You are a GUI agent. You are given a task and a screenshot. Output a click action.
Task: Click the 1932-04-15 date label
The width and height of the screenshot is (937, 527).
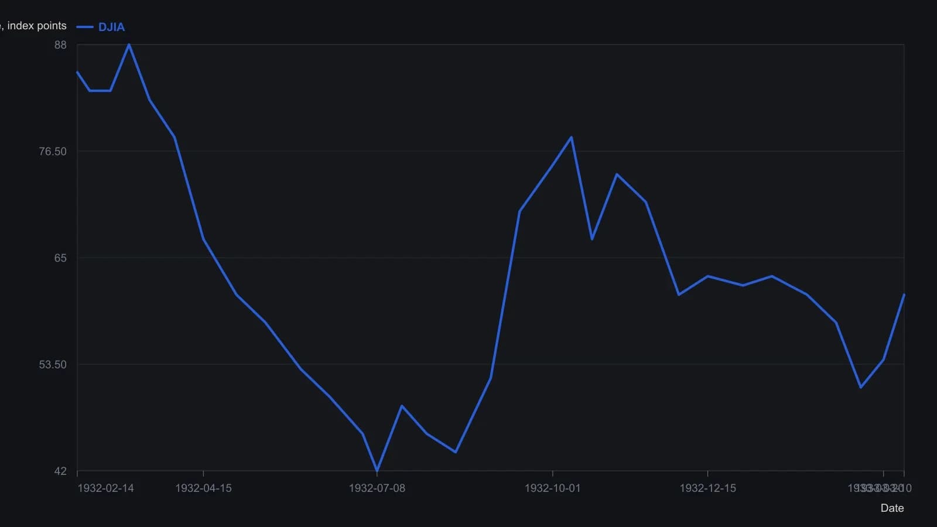click(203, 488)
